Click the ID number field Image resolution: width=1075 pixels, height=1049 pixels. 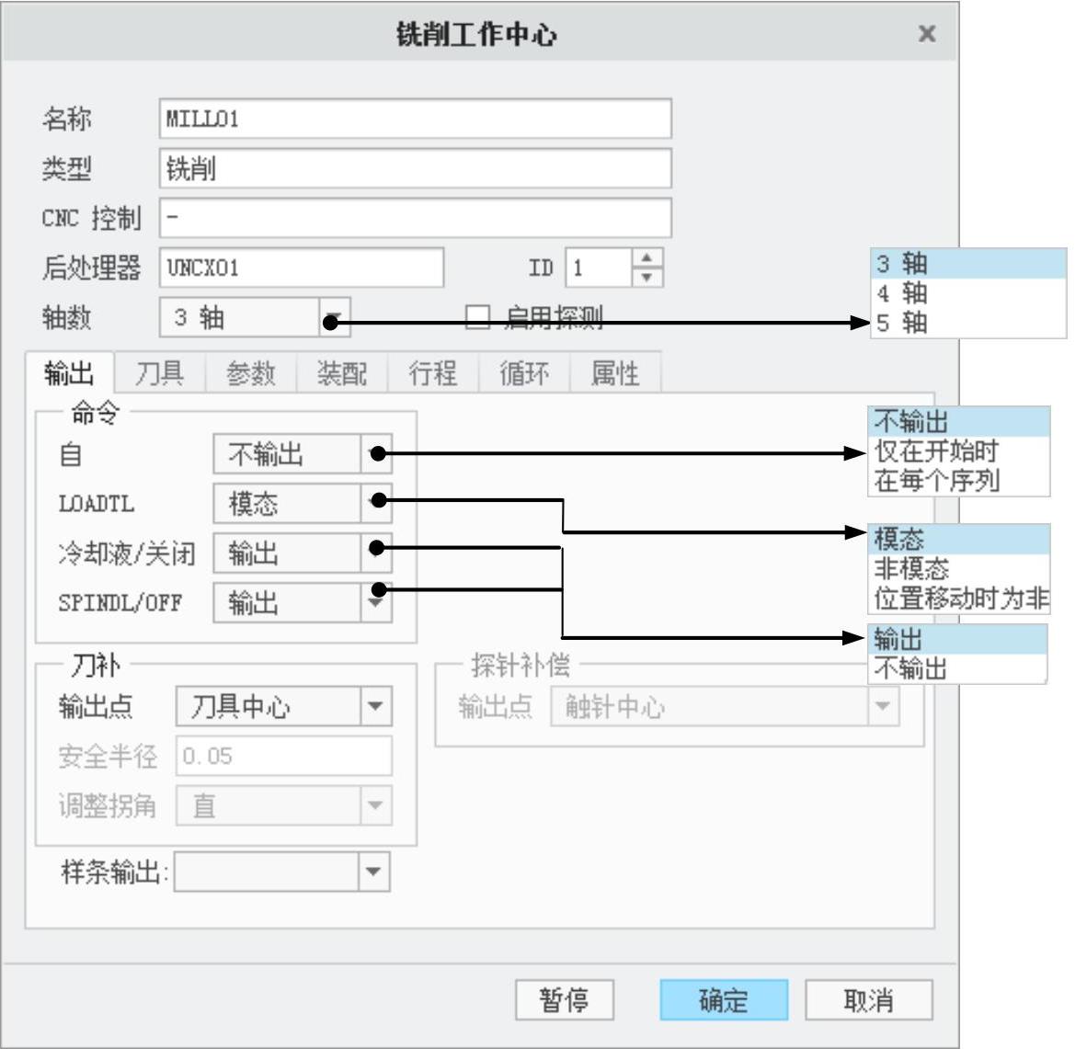[x=598, y=268]
